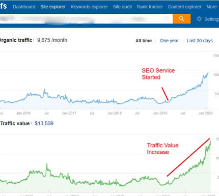Image resolution: width=219 pixels, height=196 pixels.
Task: Open Content explorer
Action: 185,7
